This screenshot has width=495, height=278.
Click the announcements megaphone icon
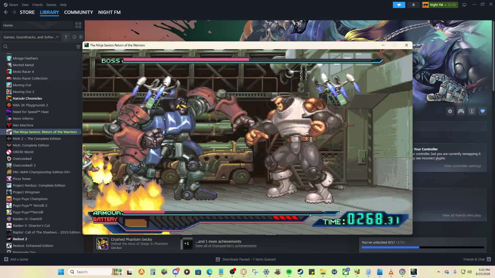(x=399, y=5)
